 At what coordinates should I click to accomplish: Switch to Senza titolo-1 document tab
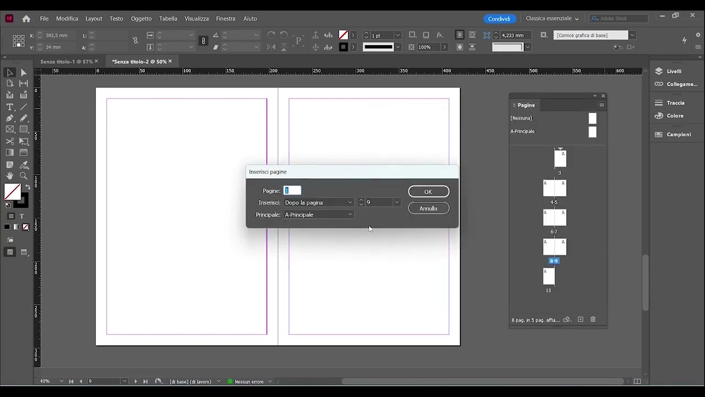point(66,61)
